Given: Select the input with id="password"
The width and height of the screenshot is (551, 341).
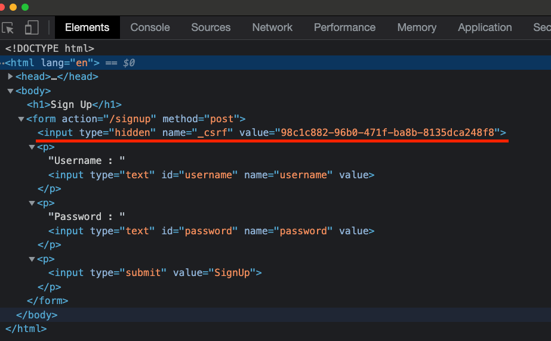Looking at the screenshot, I should click(211, 231).
